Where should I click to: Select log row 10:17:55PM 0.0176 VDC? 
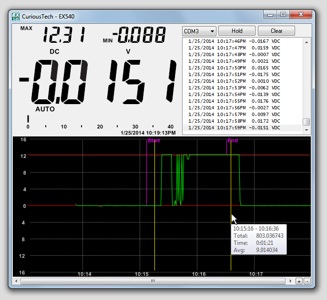click(x=242, y=101)
